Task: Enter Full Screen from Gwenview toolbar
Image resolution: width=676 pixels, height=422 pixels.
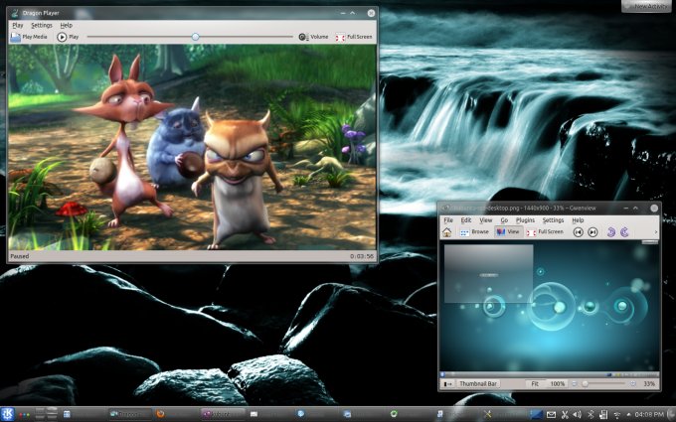Action: (545, 232)
